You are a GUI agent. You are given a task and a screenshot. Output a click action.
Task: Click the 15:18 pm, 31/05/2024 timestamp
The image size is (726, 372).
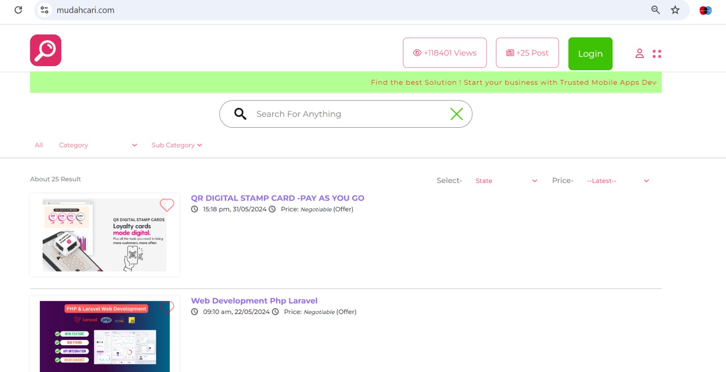coord(235,209)
